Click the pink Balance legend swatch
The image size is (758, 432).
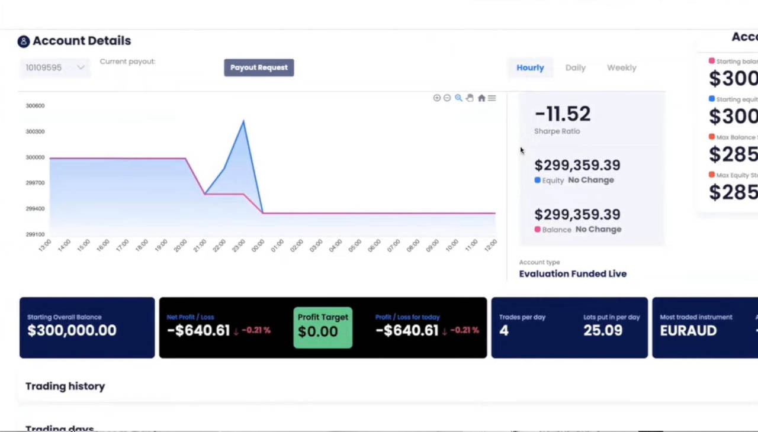point(538,230)
